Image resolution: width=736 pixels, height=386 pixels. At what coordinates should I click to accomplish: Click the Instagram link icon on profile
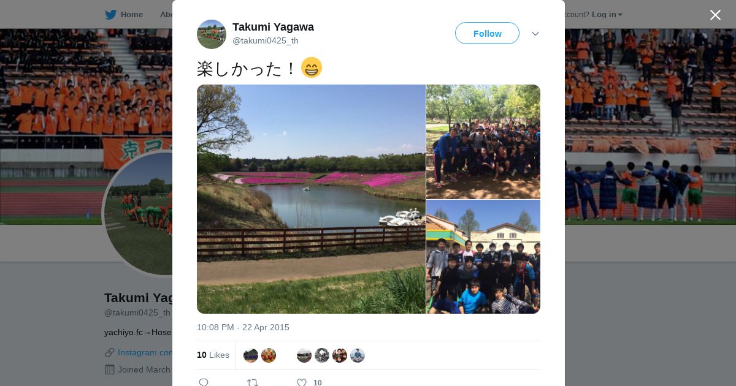(x=110, y=352)
